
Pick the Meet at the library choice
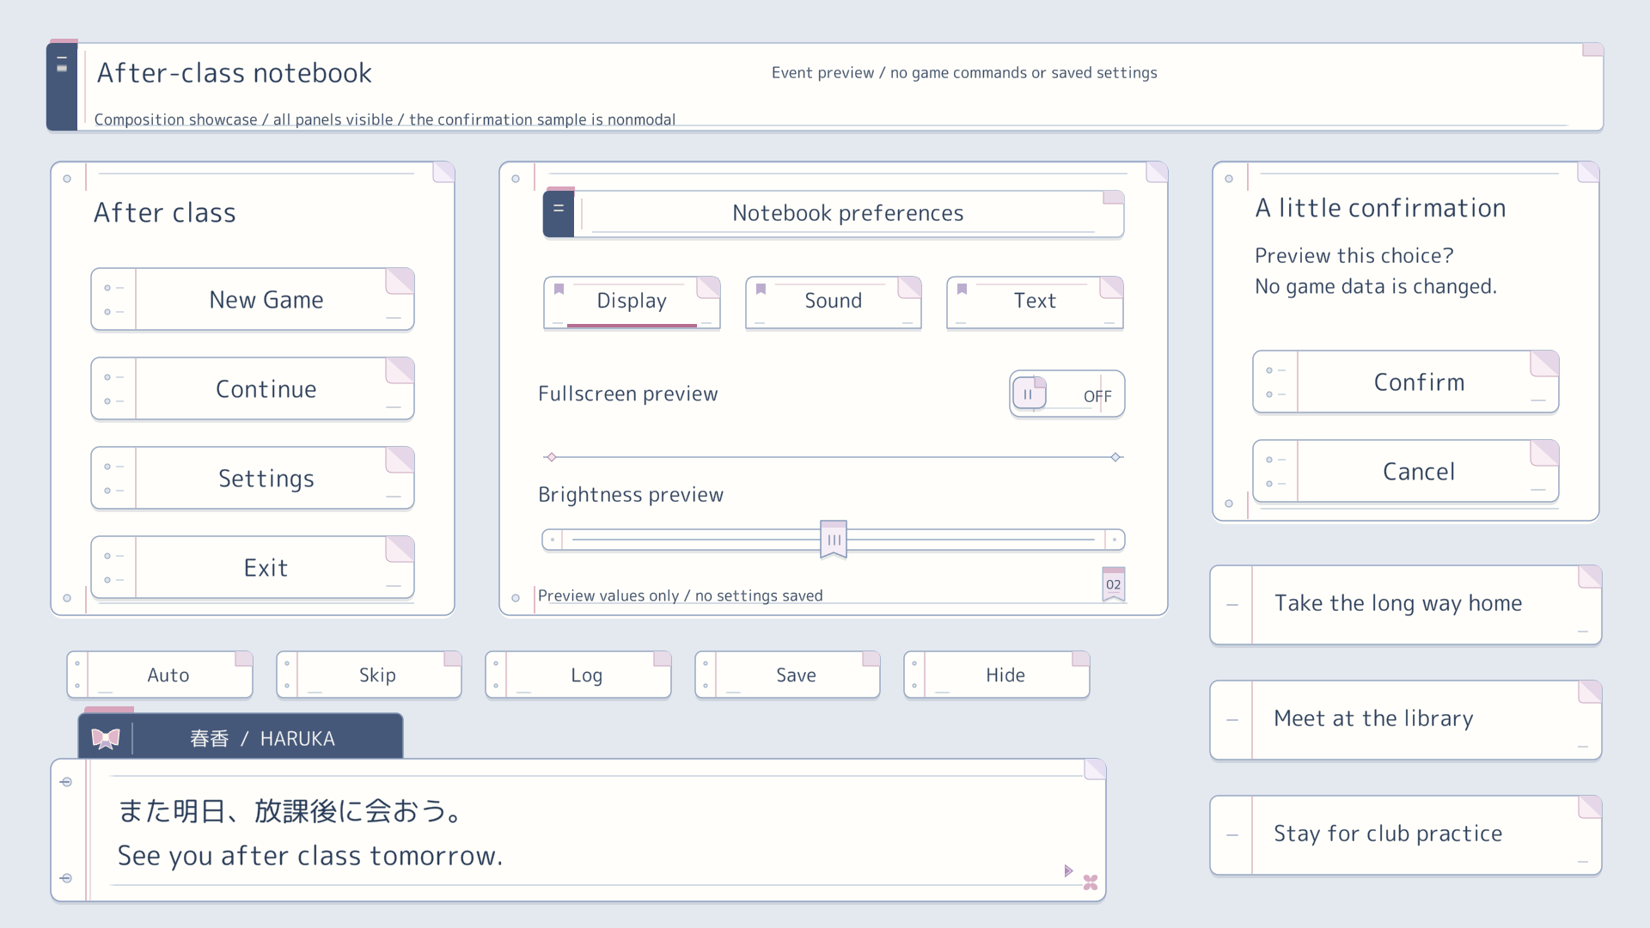1406,720
